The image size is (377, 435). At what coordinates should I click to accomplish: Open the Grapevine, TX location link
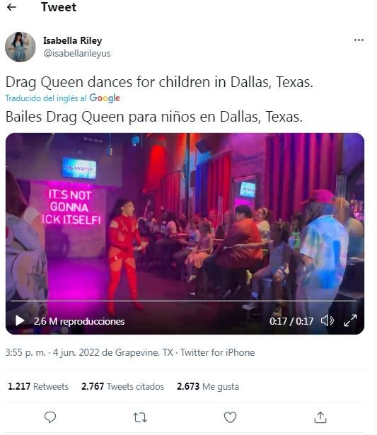[144, 353]
